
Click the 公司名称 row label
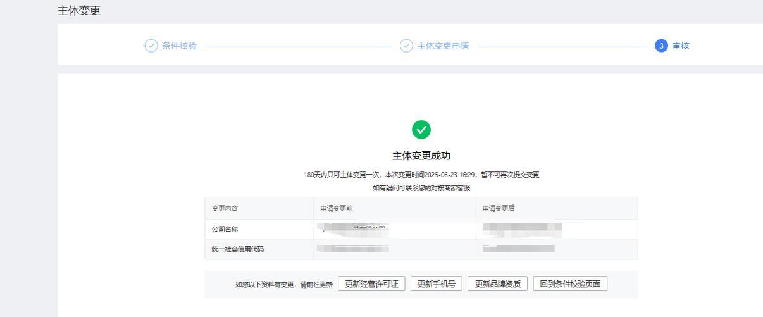225,229
